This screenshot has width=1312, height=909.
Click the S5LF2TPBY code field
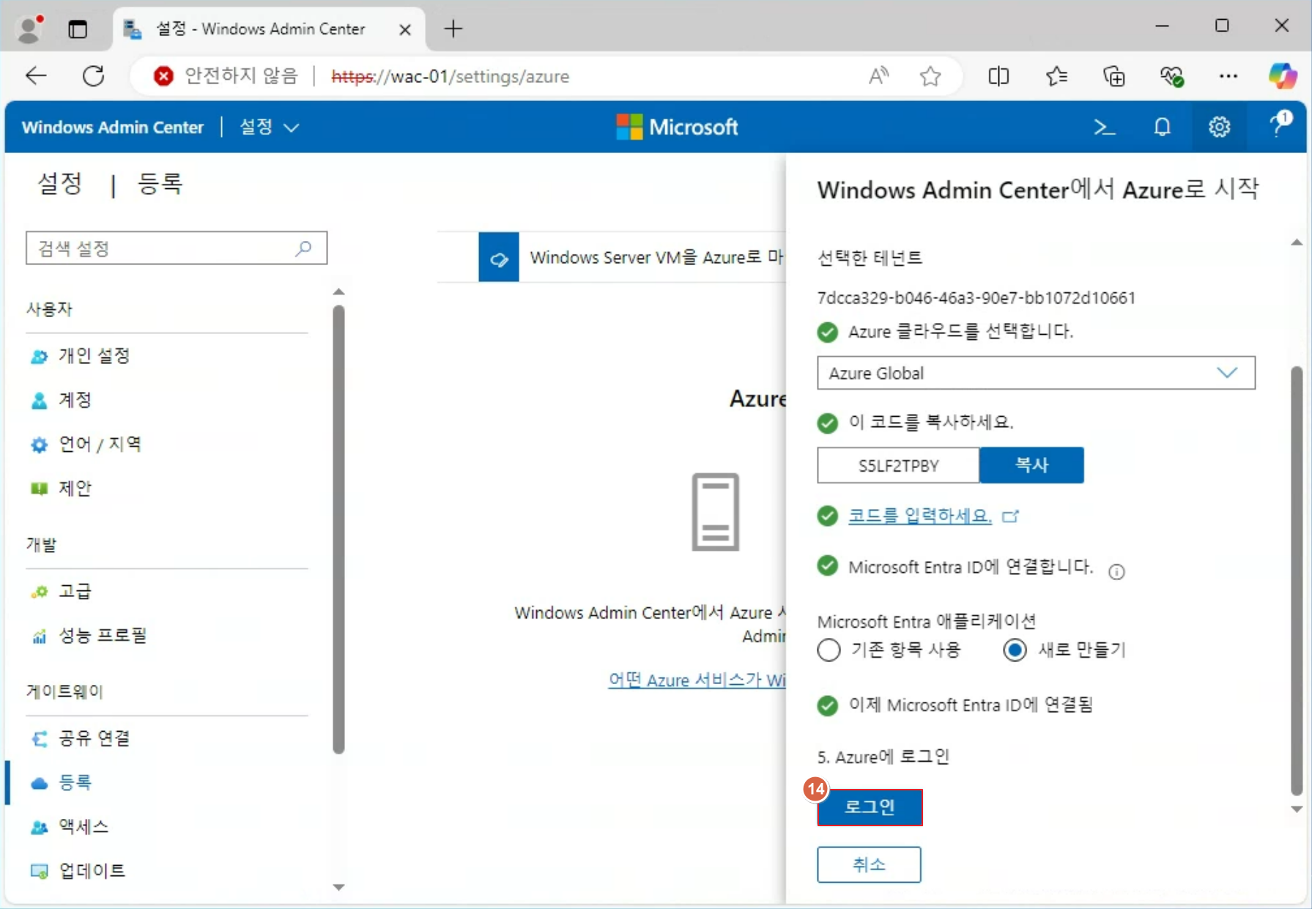click(x=899, y=466)
